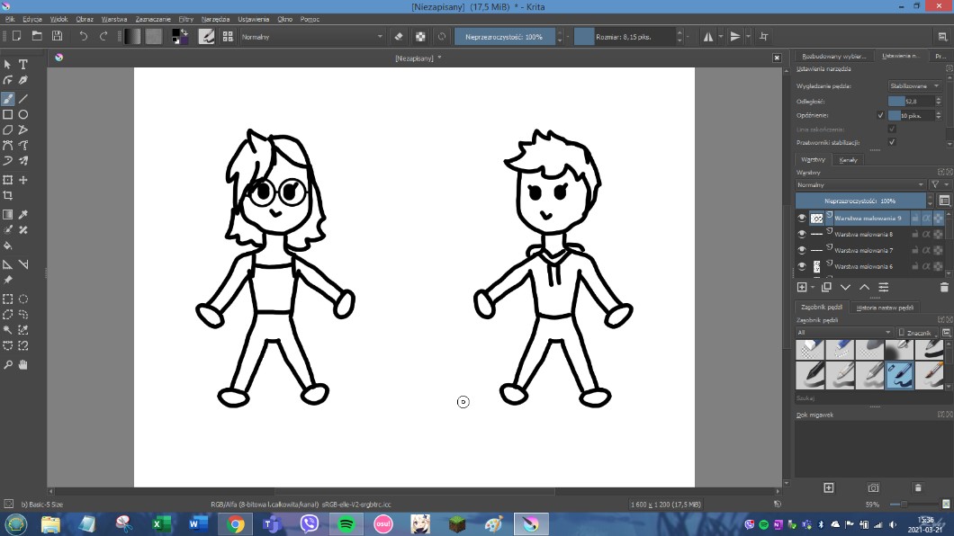Screen dimensions: 954x536
Task: Toggle Przetworniki stabilizacji checkbox
Action: point(892,142)
